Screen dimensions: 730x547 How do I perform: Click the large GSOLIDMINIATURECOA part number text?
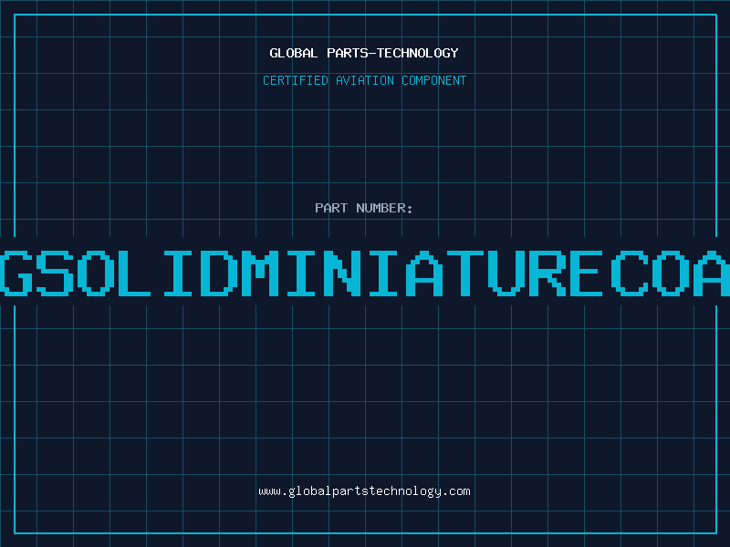[x=365, y=273]
